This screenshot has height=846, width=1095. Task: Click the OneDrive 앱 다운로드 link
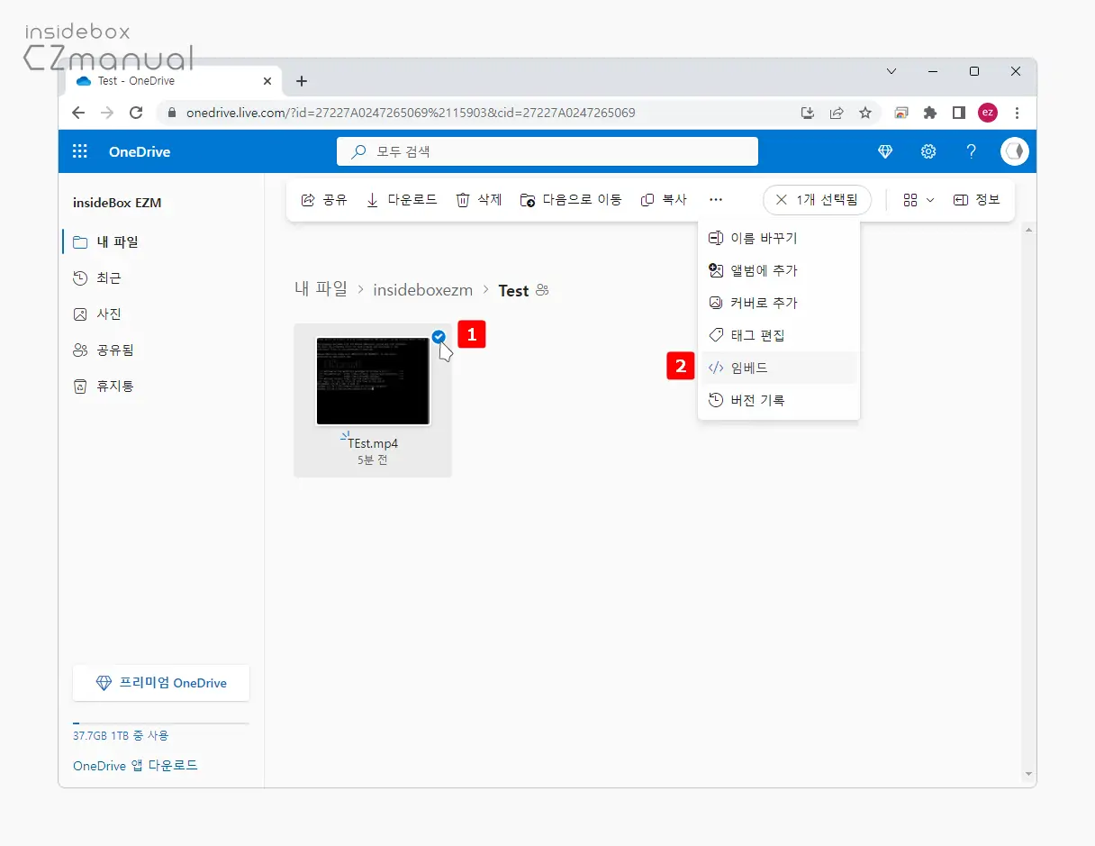click(x=135, y=766)
